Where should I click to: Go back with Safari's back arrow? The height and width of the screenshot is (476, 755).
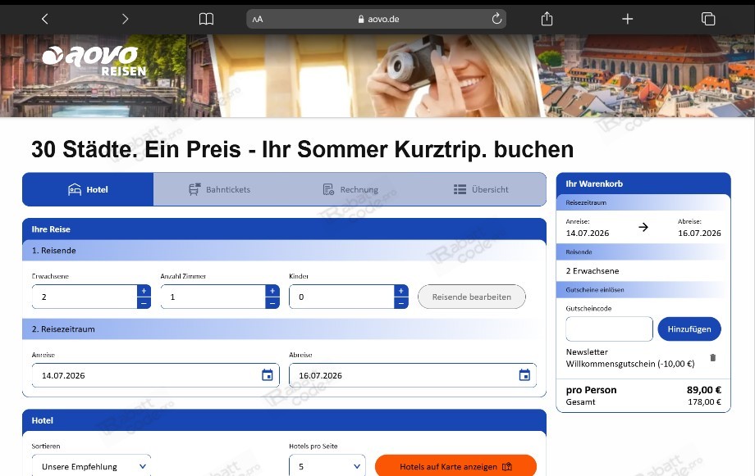click(x=45, y=19)
